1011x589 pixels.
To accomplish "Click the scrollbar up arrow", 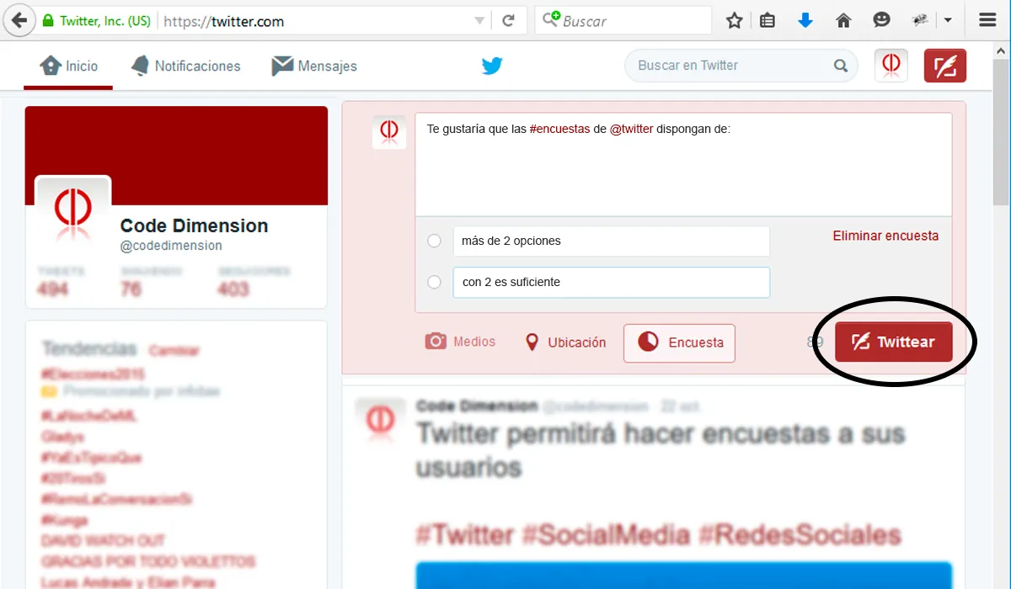I will pos(1001,49).
